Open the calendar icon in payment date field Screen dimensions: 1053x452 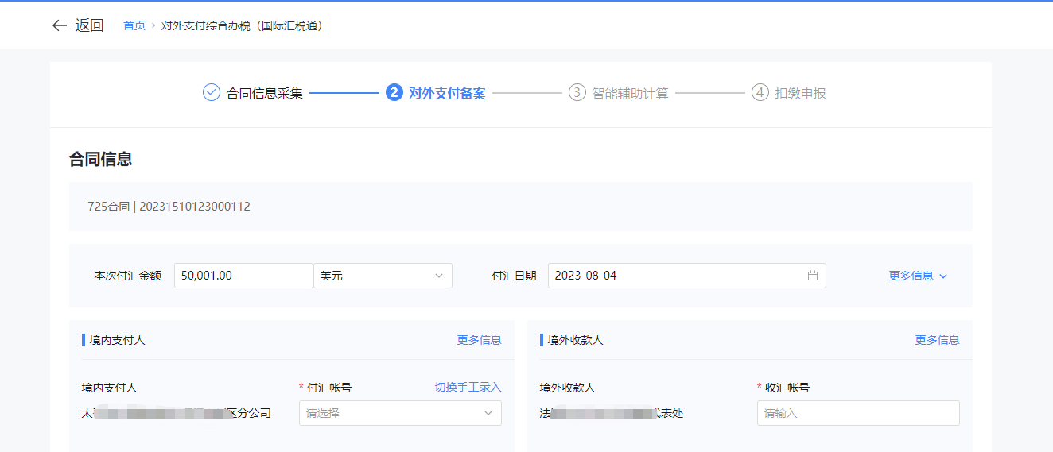812,276
